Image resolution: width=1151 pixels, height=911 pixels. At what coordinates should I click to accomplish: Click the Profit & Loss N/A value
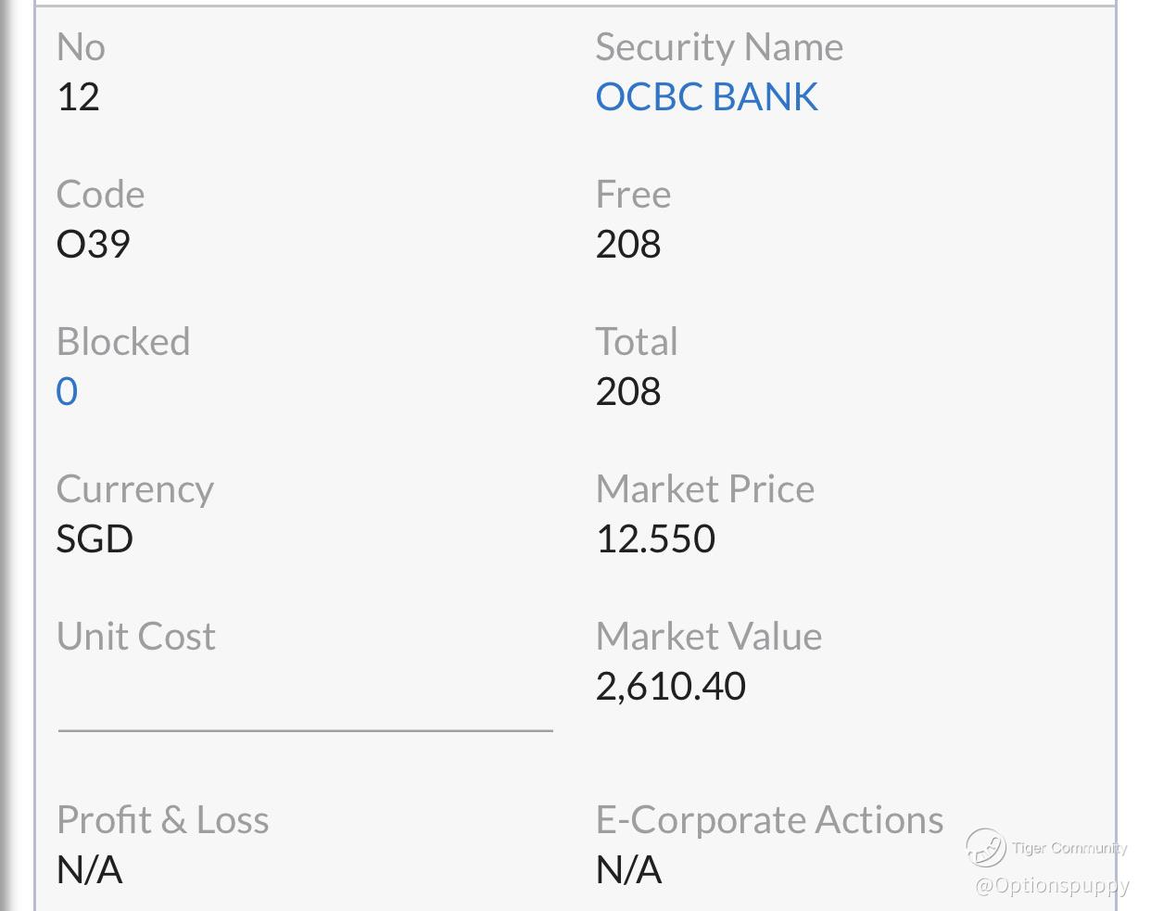(x=89, y=870)
